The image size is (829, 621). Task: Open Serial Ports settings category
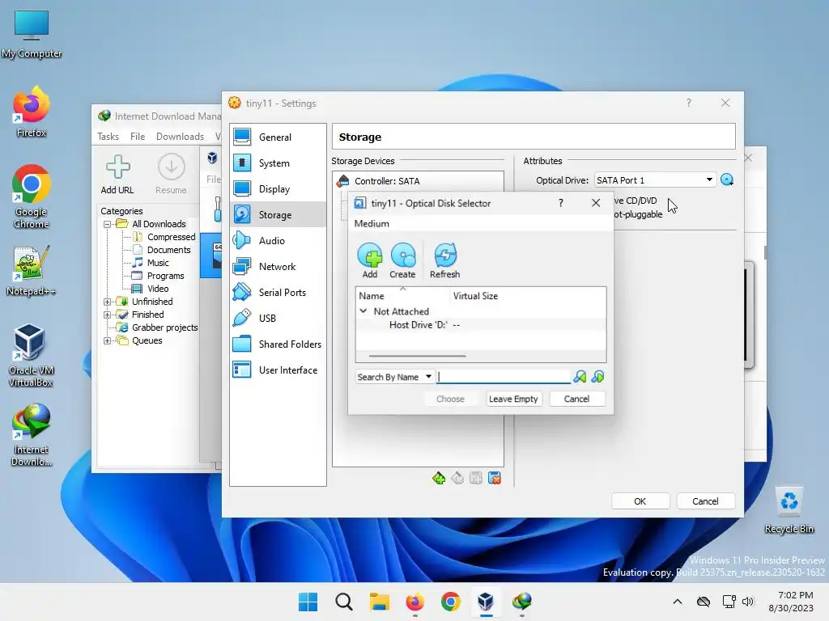click(x=278, y=292)
